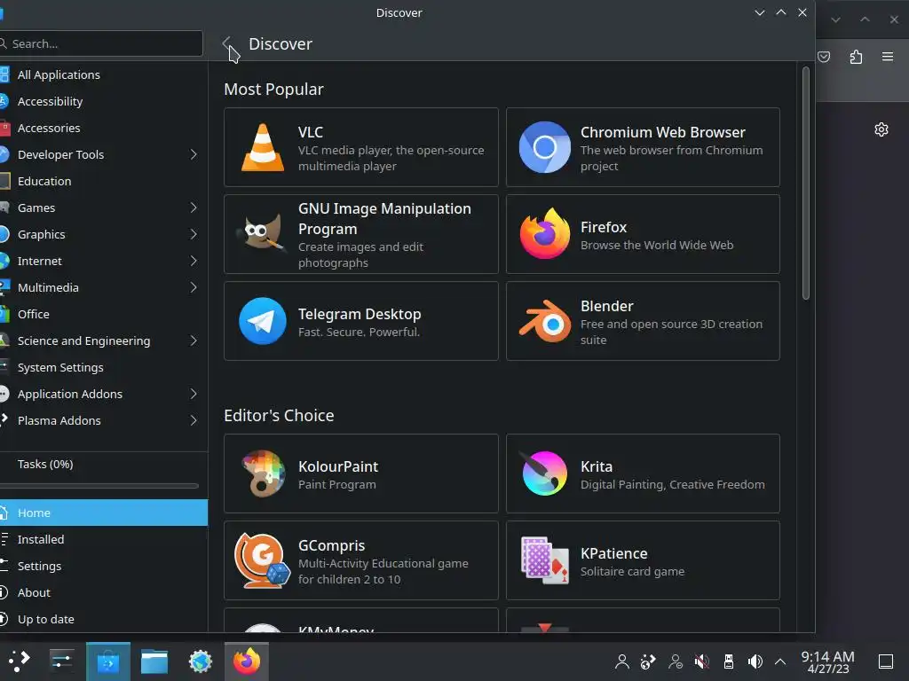909x681 pixels.
Task: Click the Discover store icon in the taskbar
Action: [107, 661]
